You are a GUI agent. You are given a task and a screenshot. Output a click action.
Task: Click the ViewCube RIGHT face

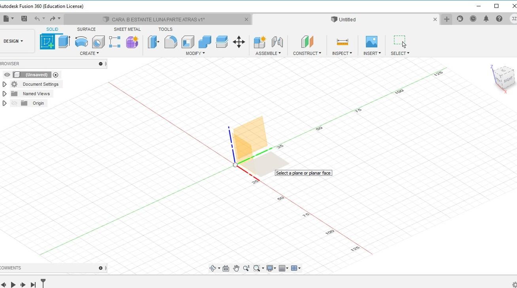pos(508,79)
